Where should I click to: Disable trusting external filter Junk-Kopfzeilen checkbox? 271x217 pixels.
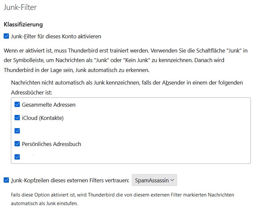[6, 180]
